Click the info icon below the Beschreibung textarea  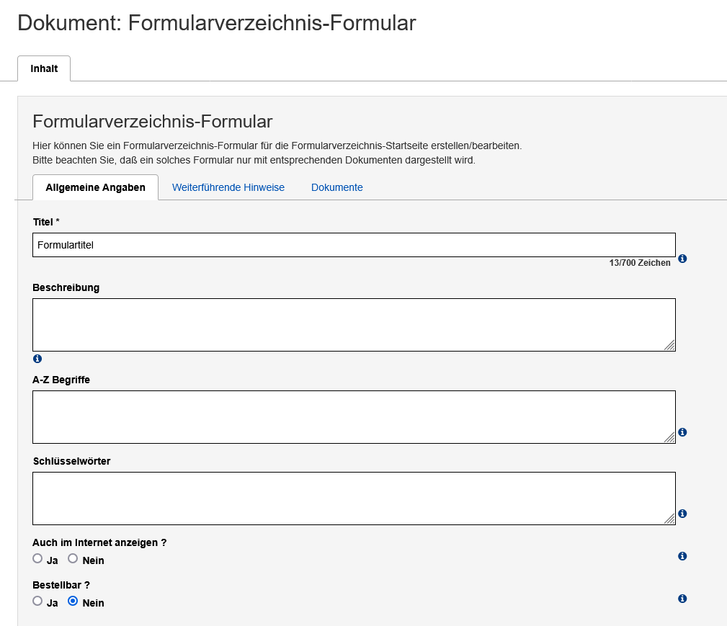pyautogui.click(x=37, y=358)
